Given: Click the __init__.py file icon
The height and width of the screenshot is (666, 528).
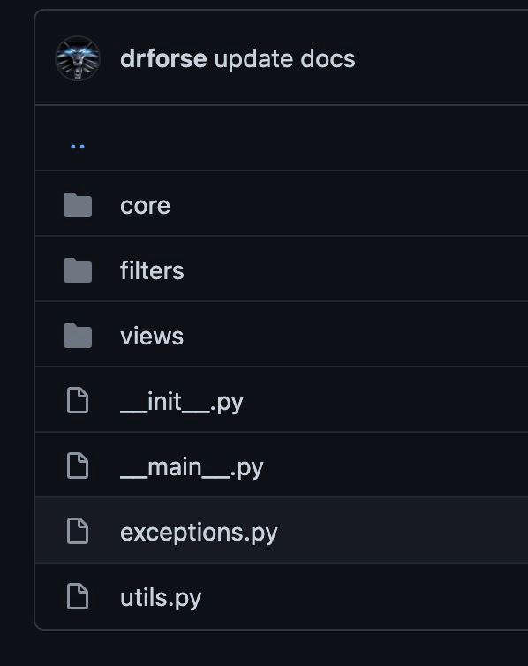Looking at the screenshot, I should coord(78,400).
